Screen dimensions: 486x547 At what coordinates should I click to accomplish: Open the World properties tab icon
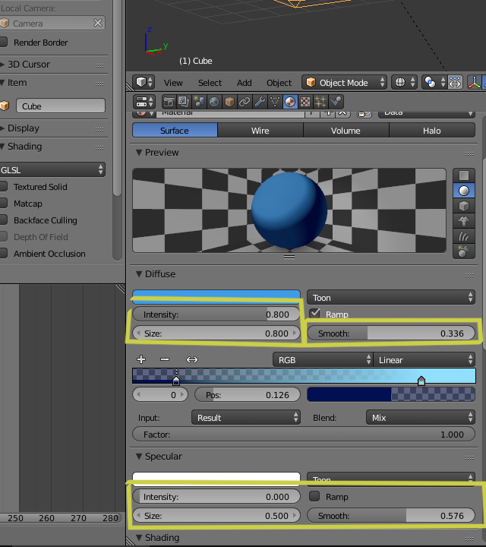[x=214, y=101]
